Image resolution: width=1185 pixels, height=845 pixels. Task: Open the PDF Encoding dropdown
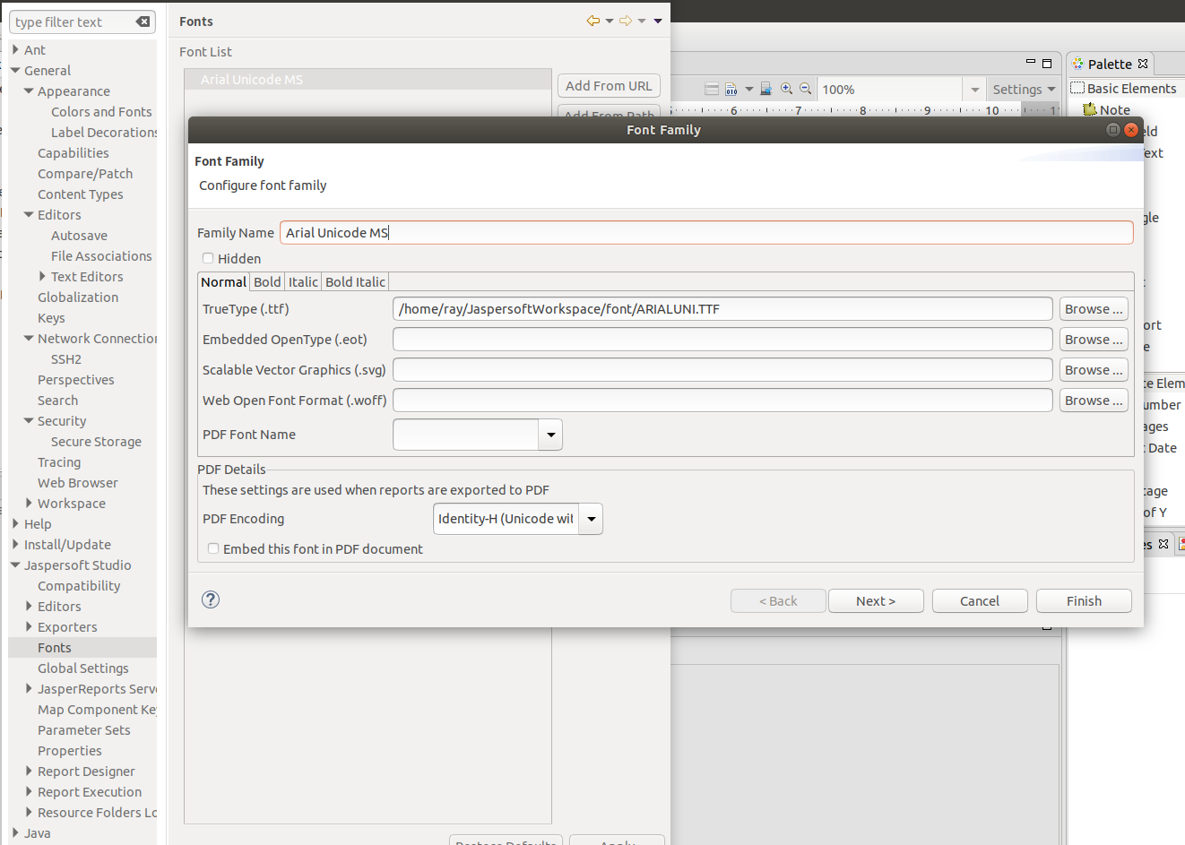click(591, 519)
